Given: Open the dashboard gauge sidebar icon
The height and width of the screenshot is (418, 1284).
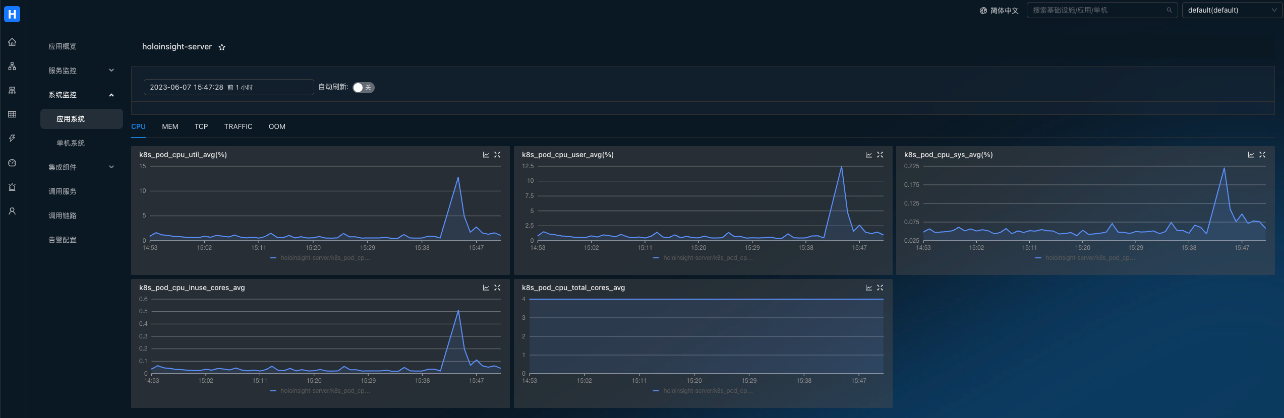Looking at the screenshot, I should pyautogui.click(x=12, y=163).
